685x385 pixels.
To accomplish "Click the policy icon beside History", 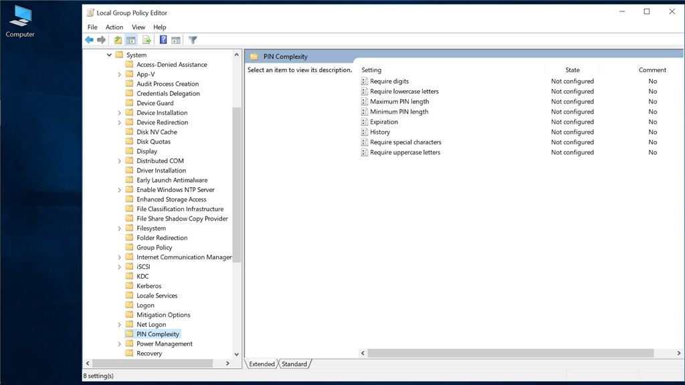I will [x=365, y=132].
